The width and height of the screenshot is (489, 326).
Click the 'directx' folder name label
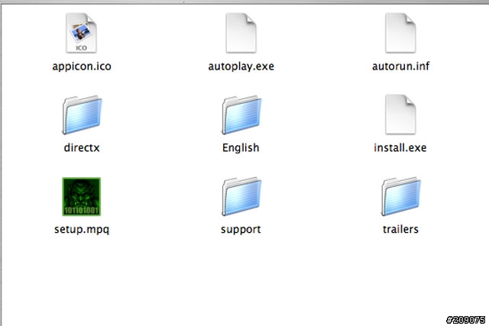(82, 147)
